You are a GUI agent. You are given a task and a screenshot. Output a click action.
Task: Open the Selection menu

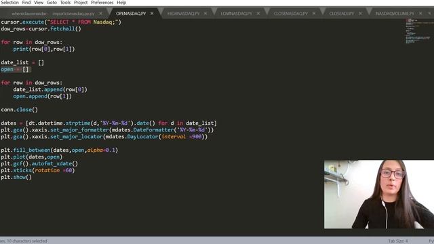point(9,3)
